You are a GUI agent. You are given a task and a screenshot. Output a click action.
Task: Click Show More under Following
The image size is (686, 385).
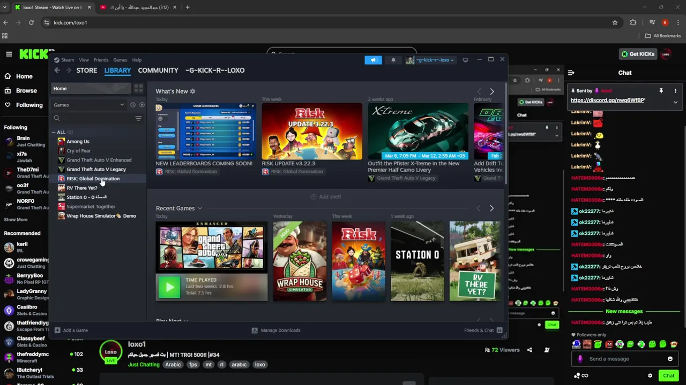click(16, 219)
